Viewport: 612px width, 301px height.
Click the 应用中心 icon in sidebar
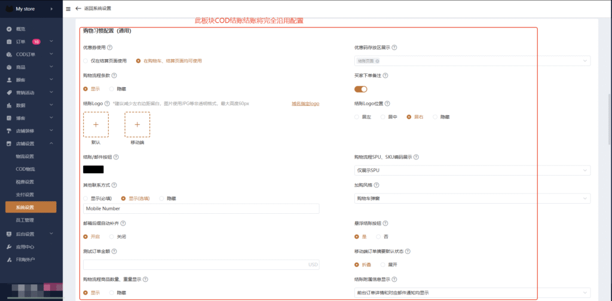[x=9, y=247]
